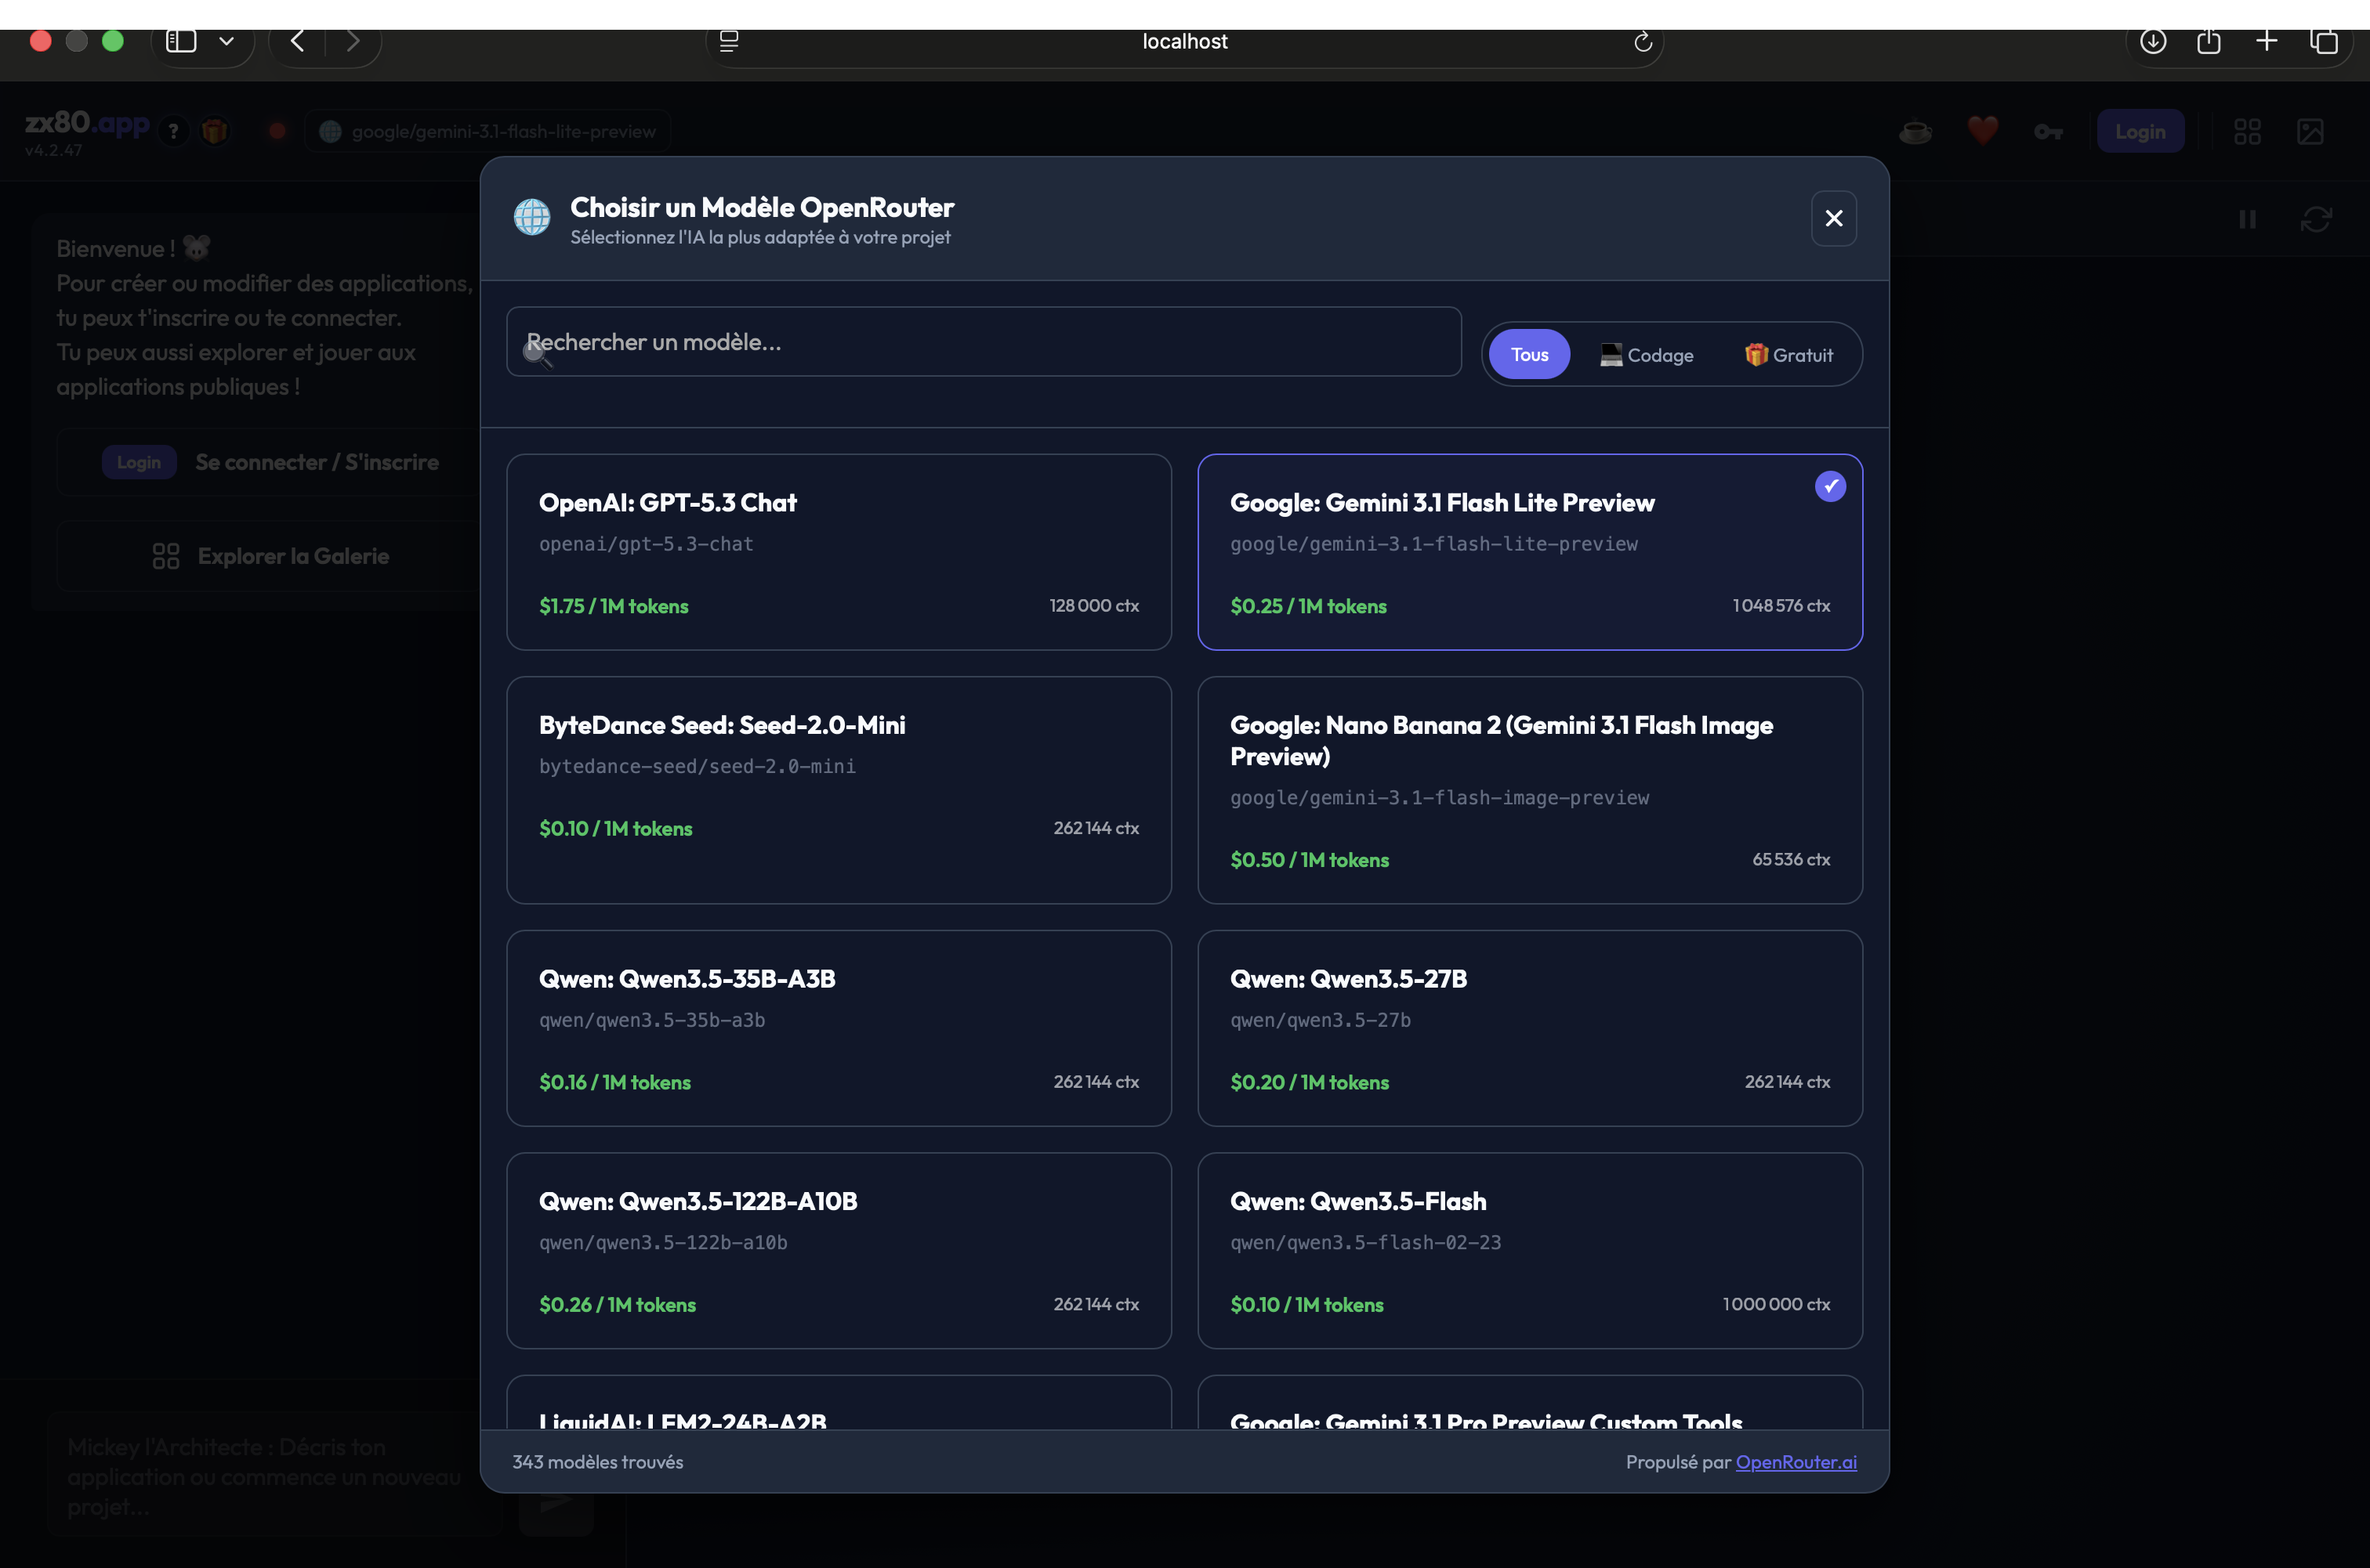Click the Login button in top bar
2370x1568 pixels.
point(2140,131)
